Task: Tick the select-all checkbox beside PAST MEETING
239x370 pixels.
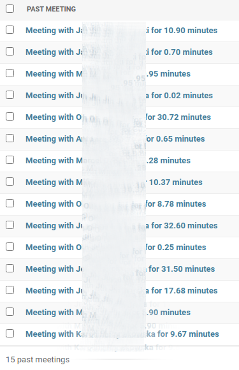Action: point(10,9)
